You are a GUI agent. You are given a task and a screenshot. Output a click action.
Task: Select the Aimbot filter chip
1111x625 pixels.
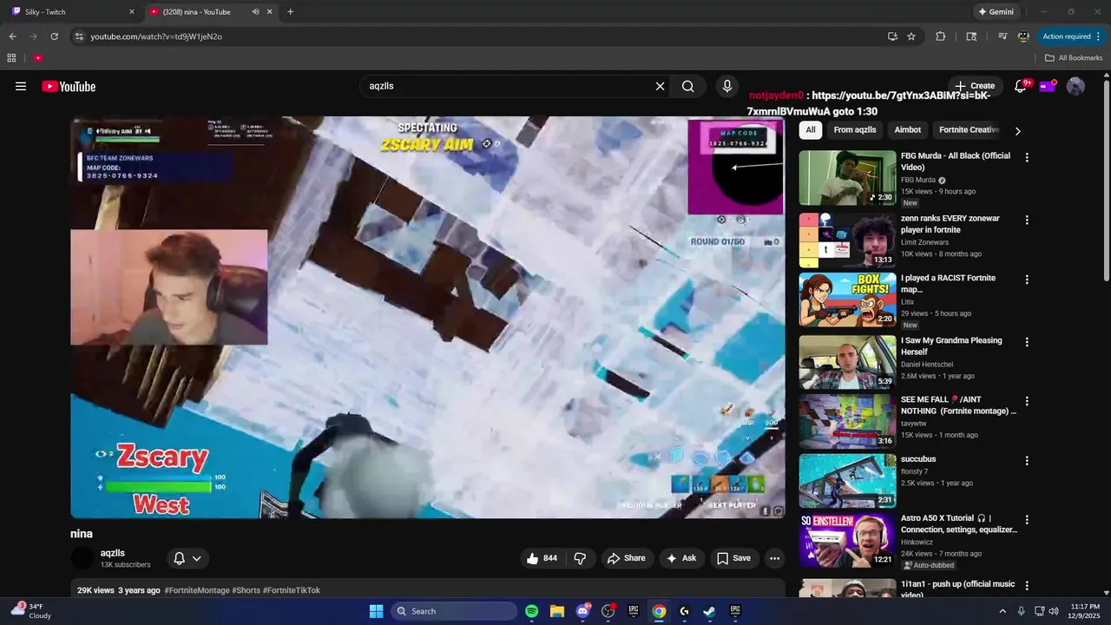(x=908, y=130)
